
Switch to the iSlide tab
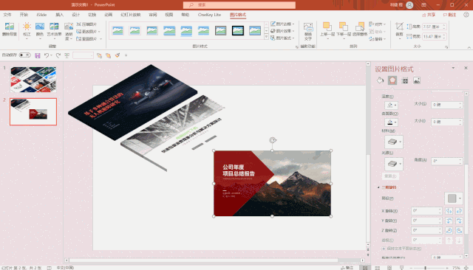pyautogui.click(x=41, y=15)
